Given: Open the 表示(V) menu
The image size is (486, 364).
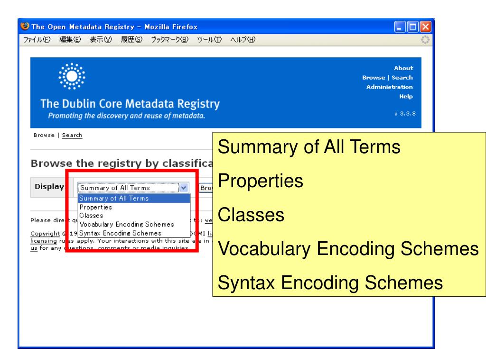Looking at the screenshot, I should click(101, 40).
